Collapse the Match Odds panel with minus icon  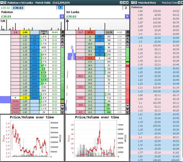2,3
